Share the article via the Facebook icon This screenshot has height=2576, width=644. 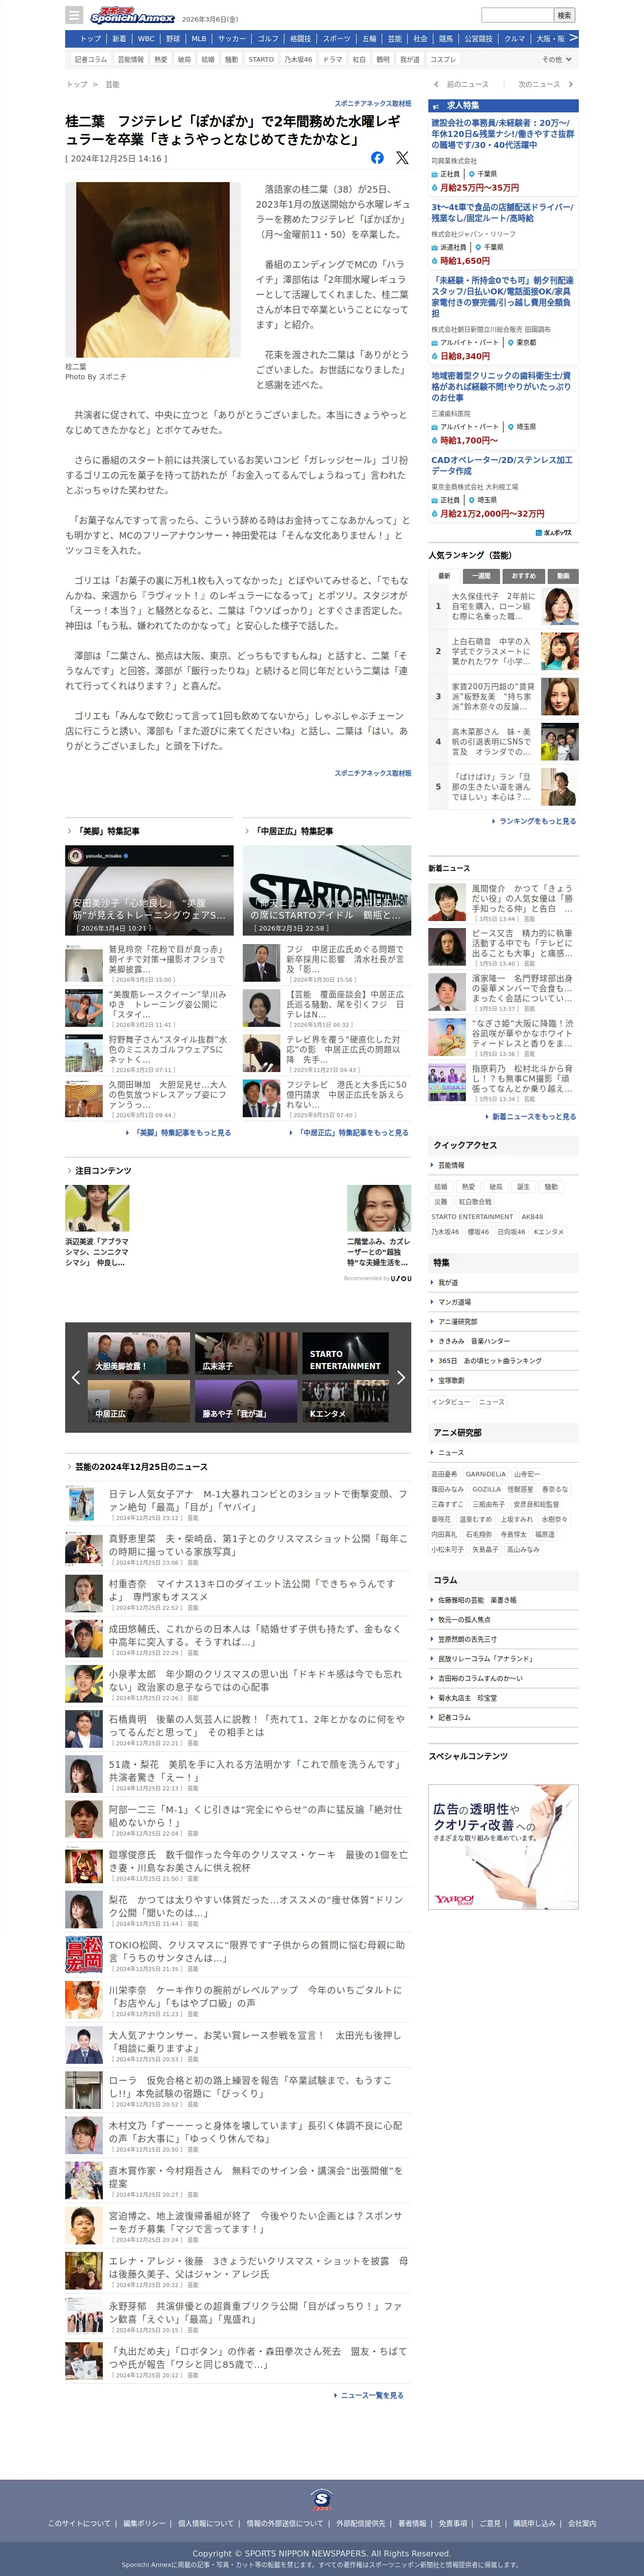coord(377,158)
